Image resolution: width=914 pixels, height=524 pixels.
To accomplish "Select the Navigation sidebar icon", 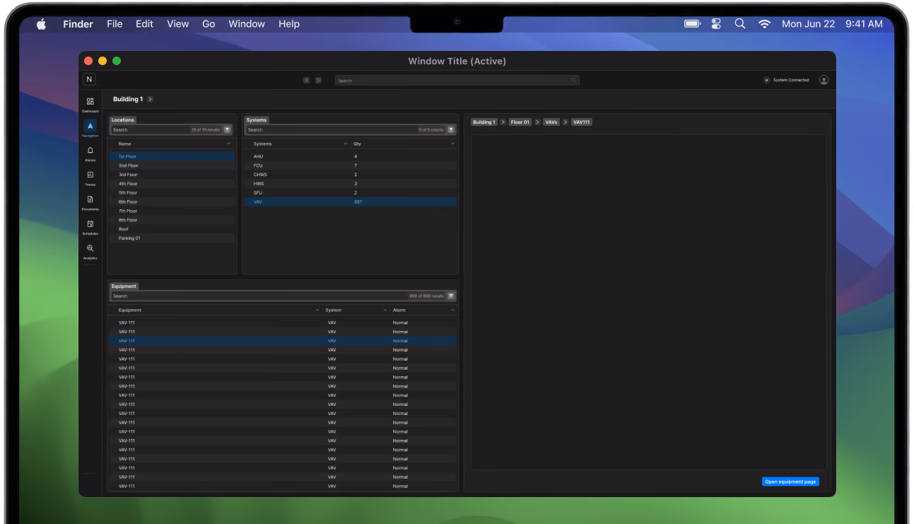I will 90,126.
